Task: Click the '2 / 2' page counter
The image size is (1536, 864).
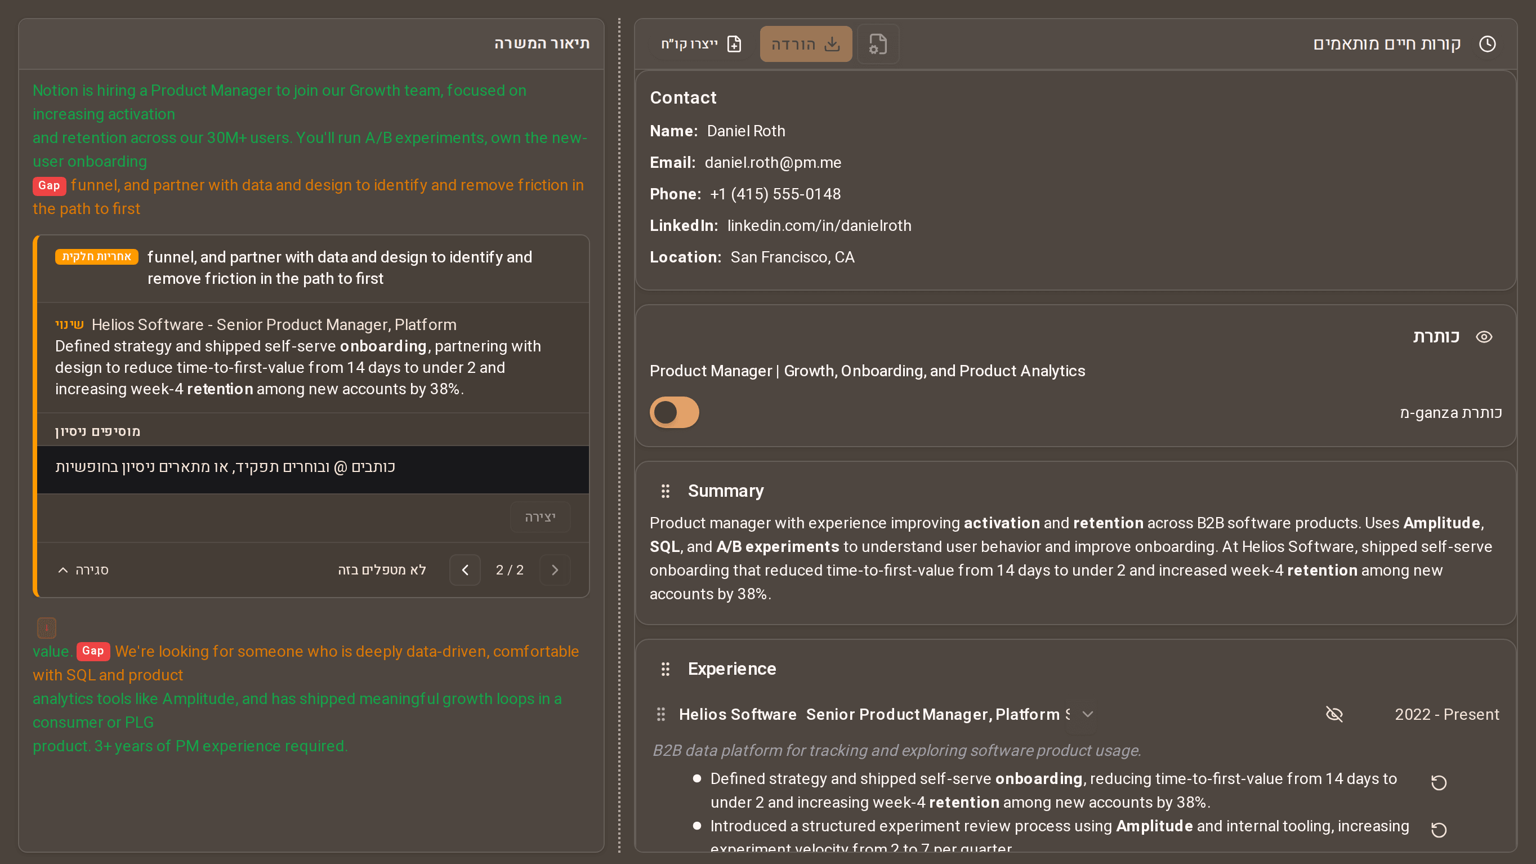Action: pos(510,570)
